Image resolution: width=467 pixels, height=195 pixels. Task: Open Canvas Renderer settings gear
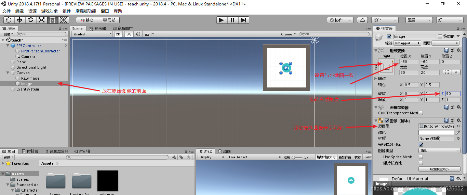coord(458,107)
